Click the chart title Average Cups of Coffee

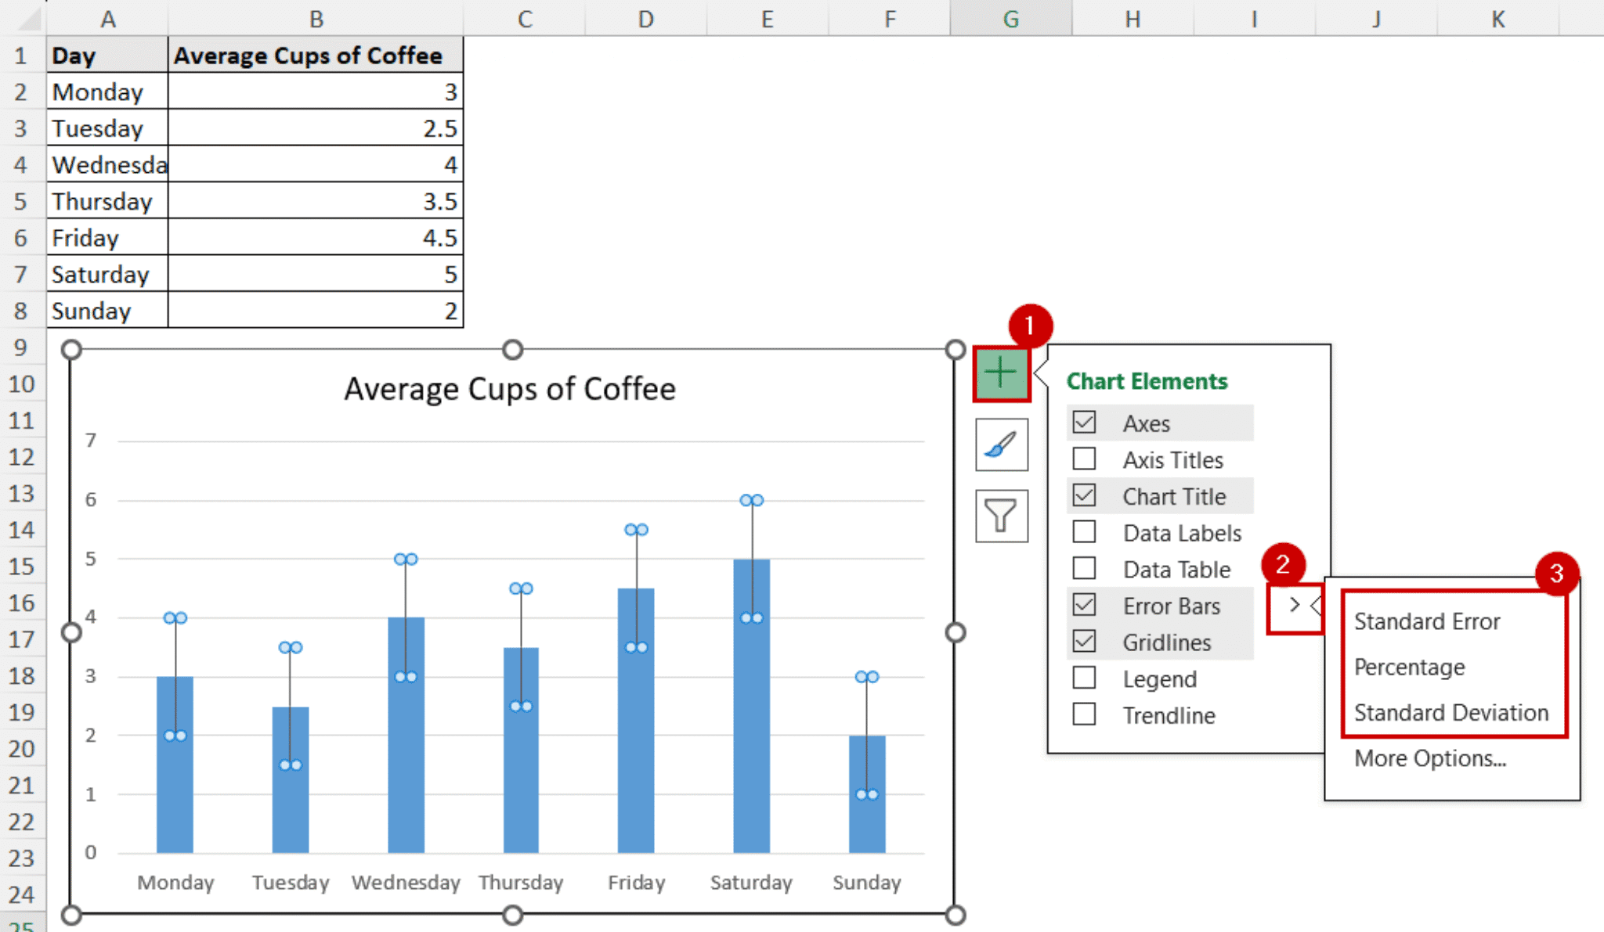(510, 389)
